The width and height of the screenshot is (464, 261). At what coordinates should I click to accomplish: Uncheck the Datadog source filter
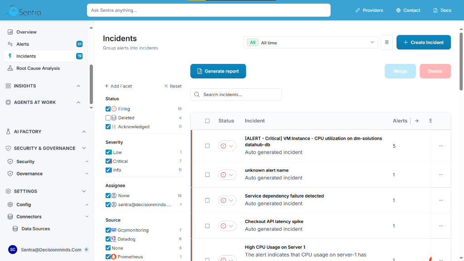[108, 239]
